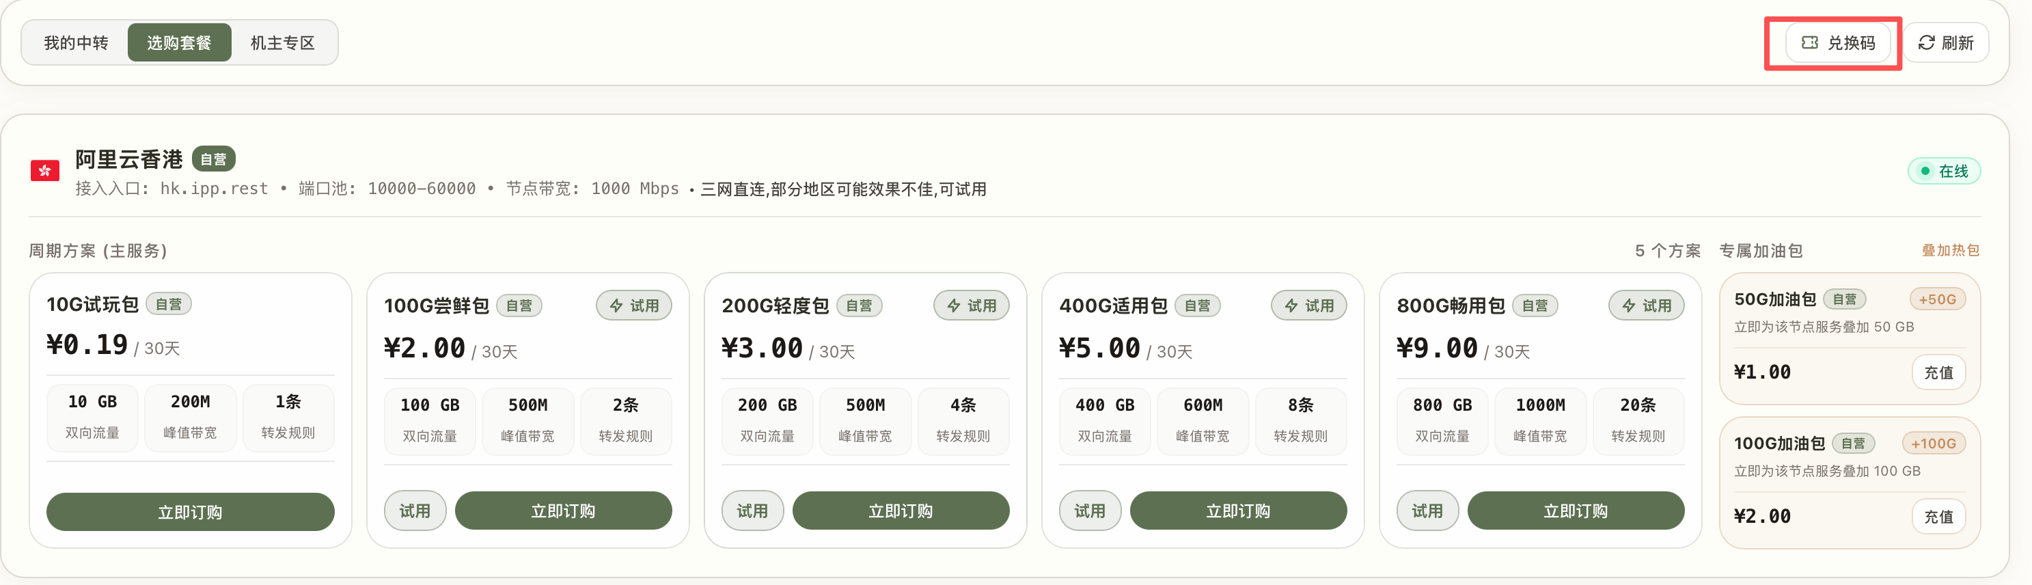Click the 在线 online status badge
Viewport: 2032px width, 585px height.
1944,172
